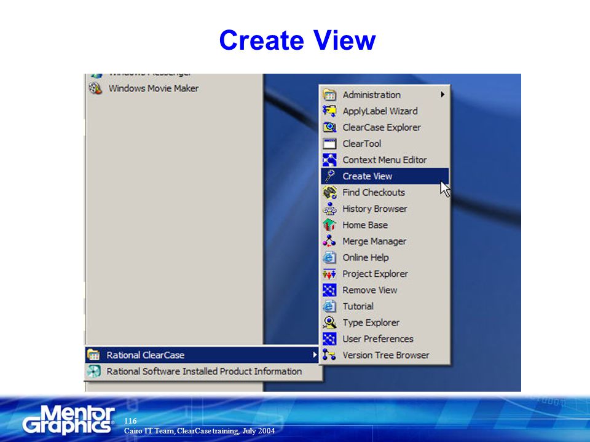
Task: Click the Rational Software Installed Product icon
Action: (93, 371)
